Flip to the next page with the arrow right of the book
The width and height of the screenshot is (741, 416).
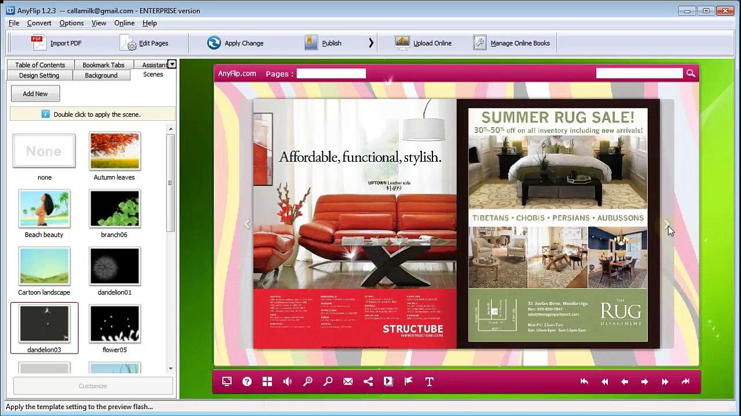pyautogui.click(x=666, y=224)
